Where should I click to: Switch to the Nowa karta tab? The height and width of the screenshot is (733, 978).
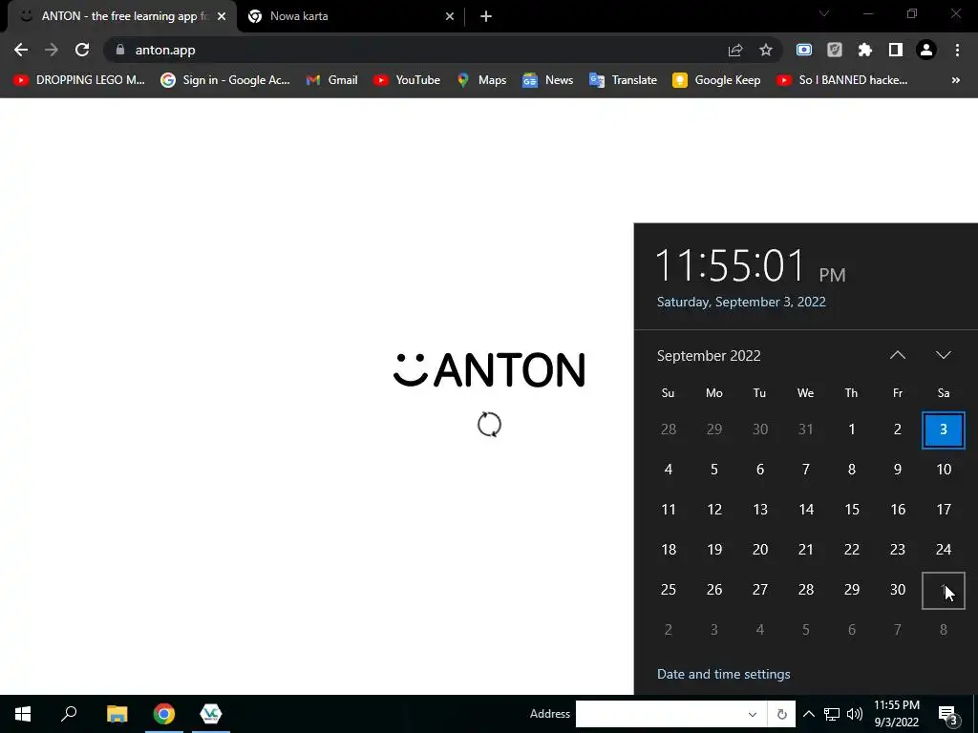[x=352, y=16]
